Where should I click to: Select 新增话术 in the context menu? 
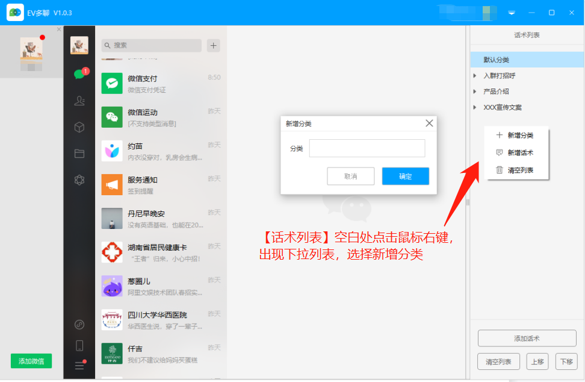coord(517,152)
